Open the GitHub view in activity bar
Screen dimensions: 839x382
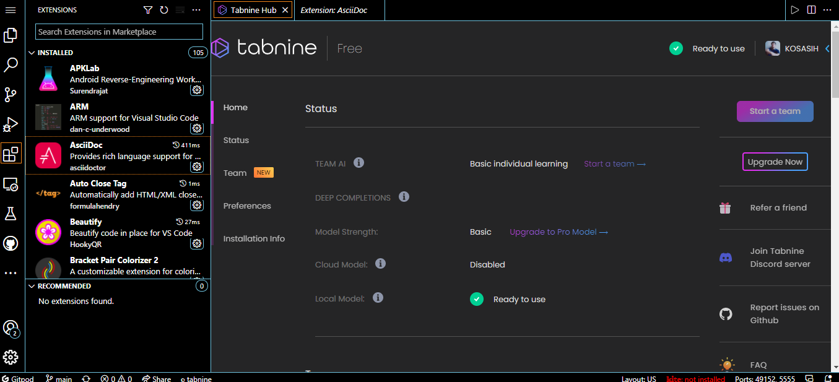click(x=11, y=243)
